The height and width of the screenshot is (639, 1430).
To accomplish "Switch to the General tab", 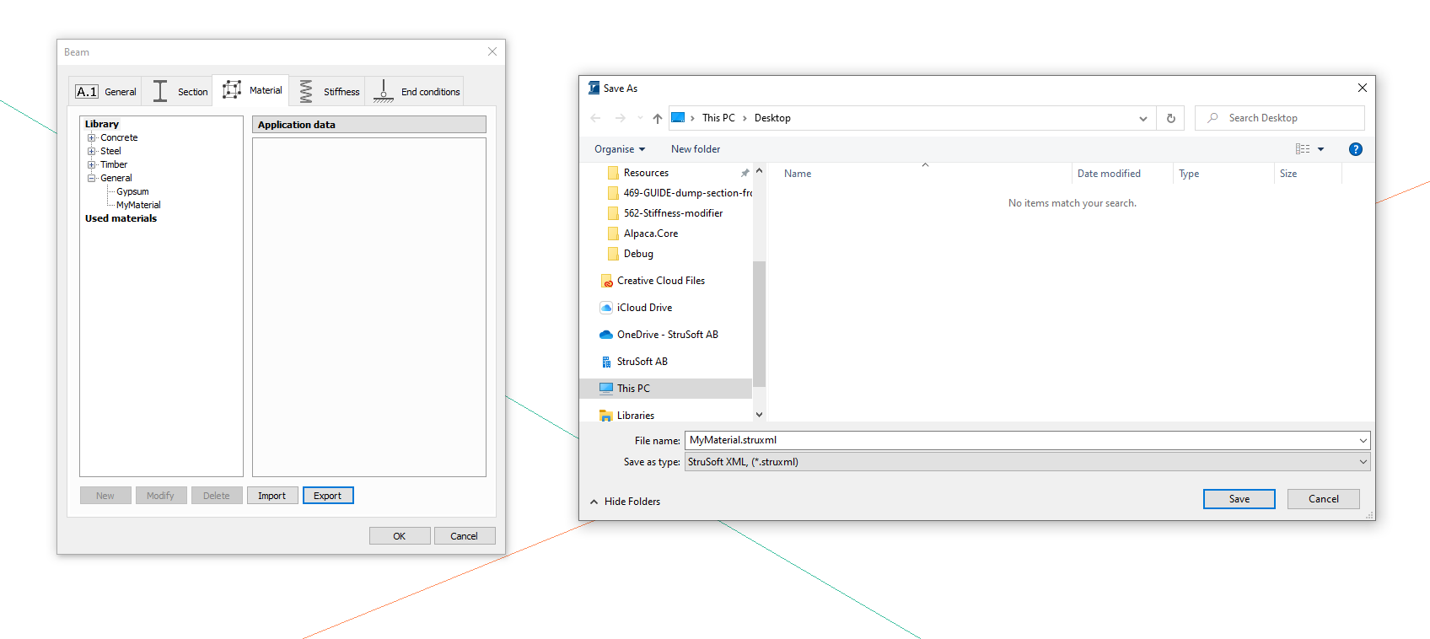I will (x=106, y=91).
